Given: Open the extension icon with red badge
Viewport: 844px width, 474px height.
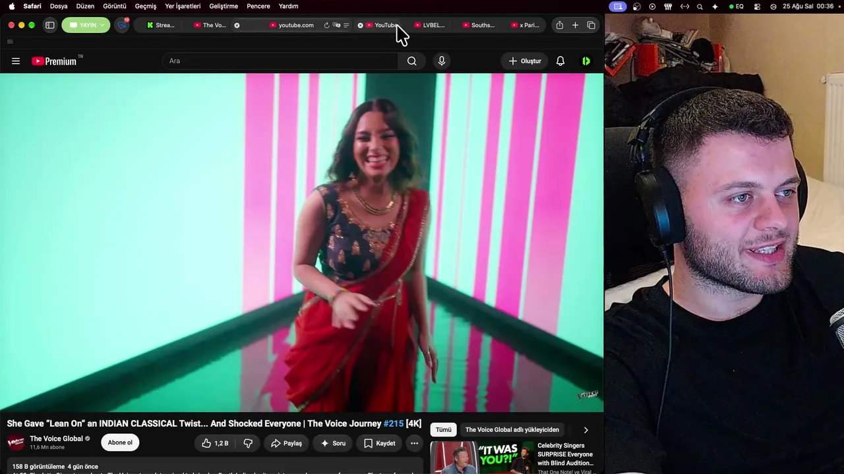Looking at the screenshot, I should 122,25.
